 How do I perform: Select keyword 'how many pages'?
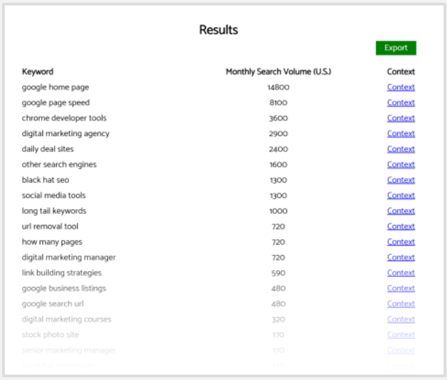click(52, 242)
